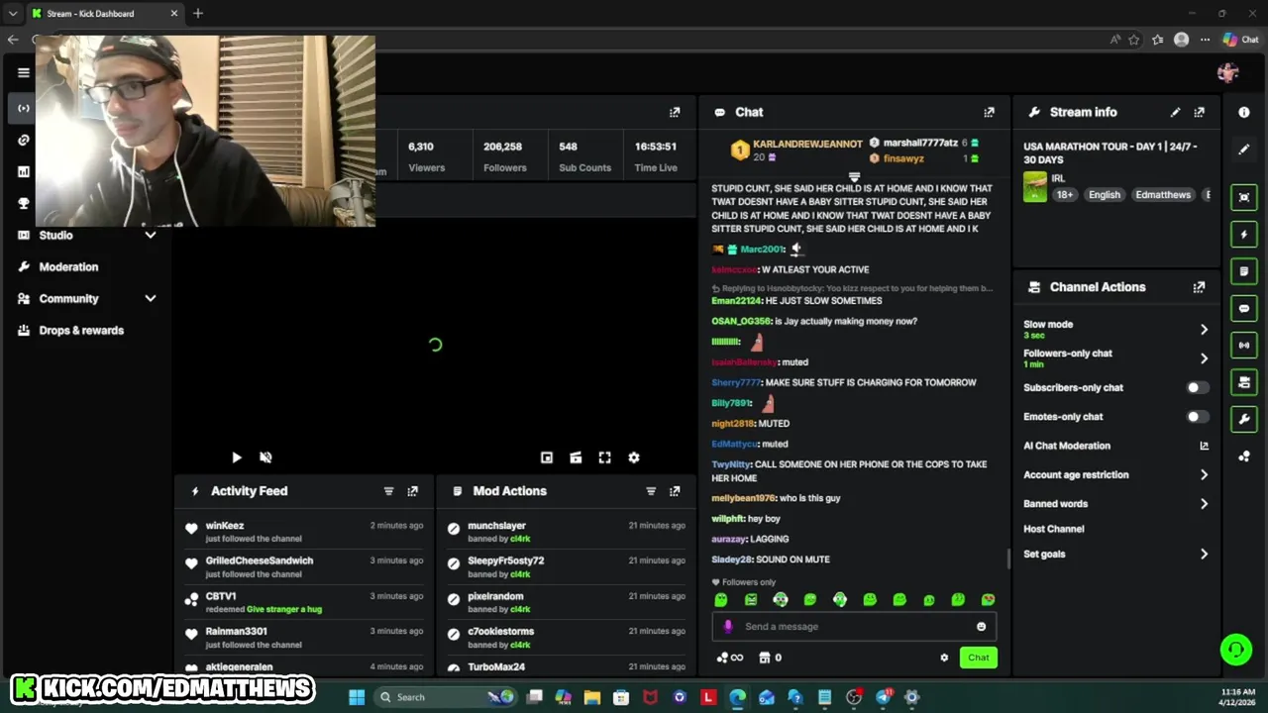Pop out the stream stats panel
The image size is (1268, 713).
pos(675,112)
